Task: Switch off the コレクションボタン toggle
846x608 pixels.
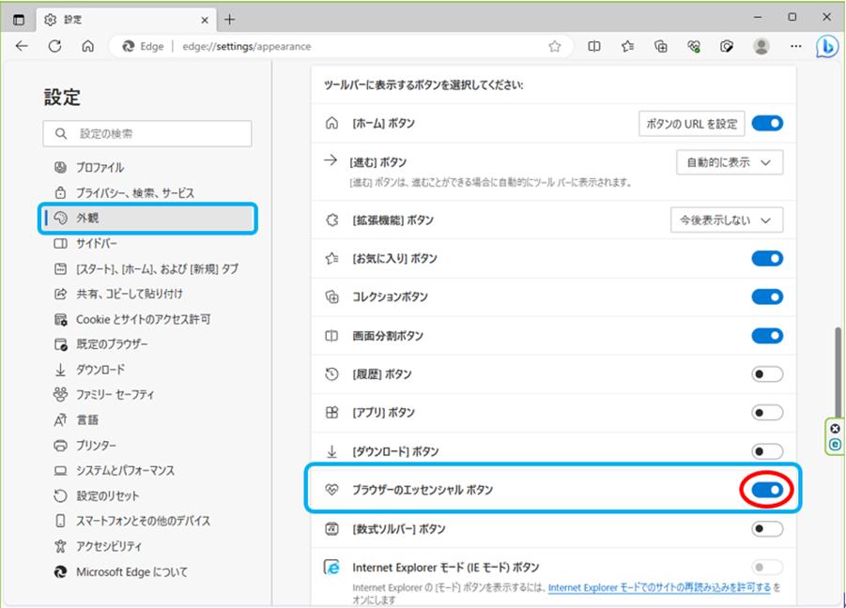Action: coord(767,297)
